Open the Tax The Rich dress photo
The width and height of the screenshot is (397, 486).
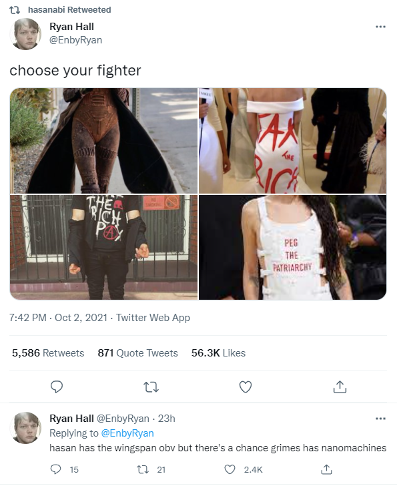point(292,141)
